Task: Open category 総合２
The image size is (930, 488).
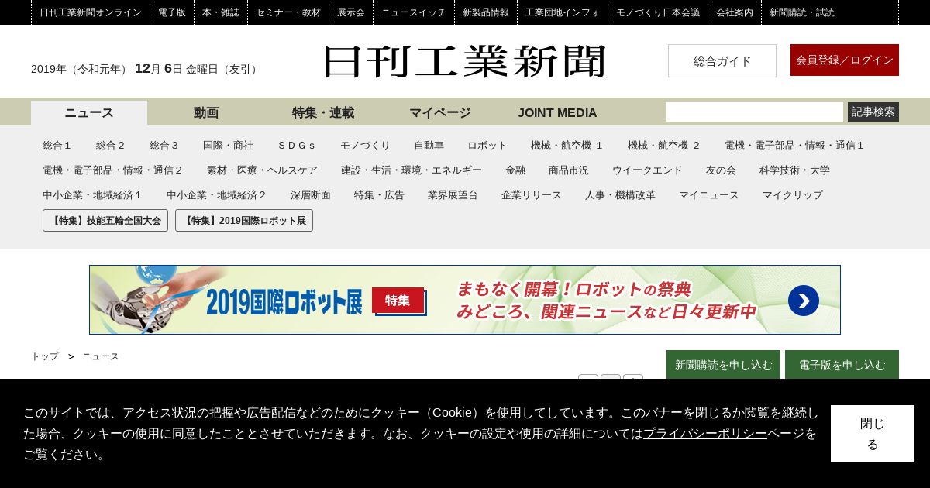Action: (x=111, y=146)
